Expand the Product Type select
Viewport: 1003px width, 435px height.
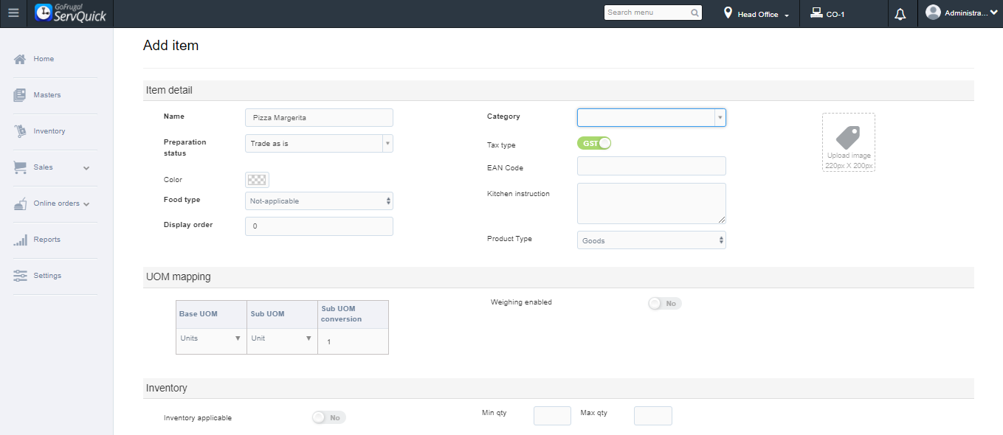651,240
